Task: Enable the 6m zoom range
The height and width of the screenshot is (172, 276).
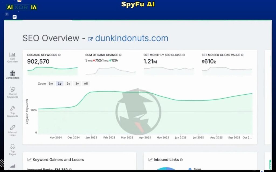Action: [x=51, y=84]
